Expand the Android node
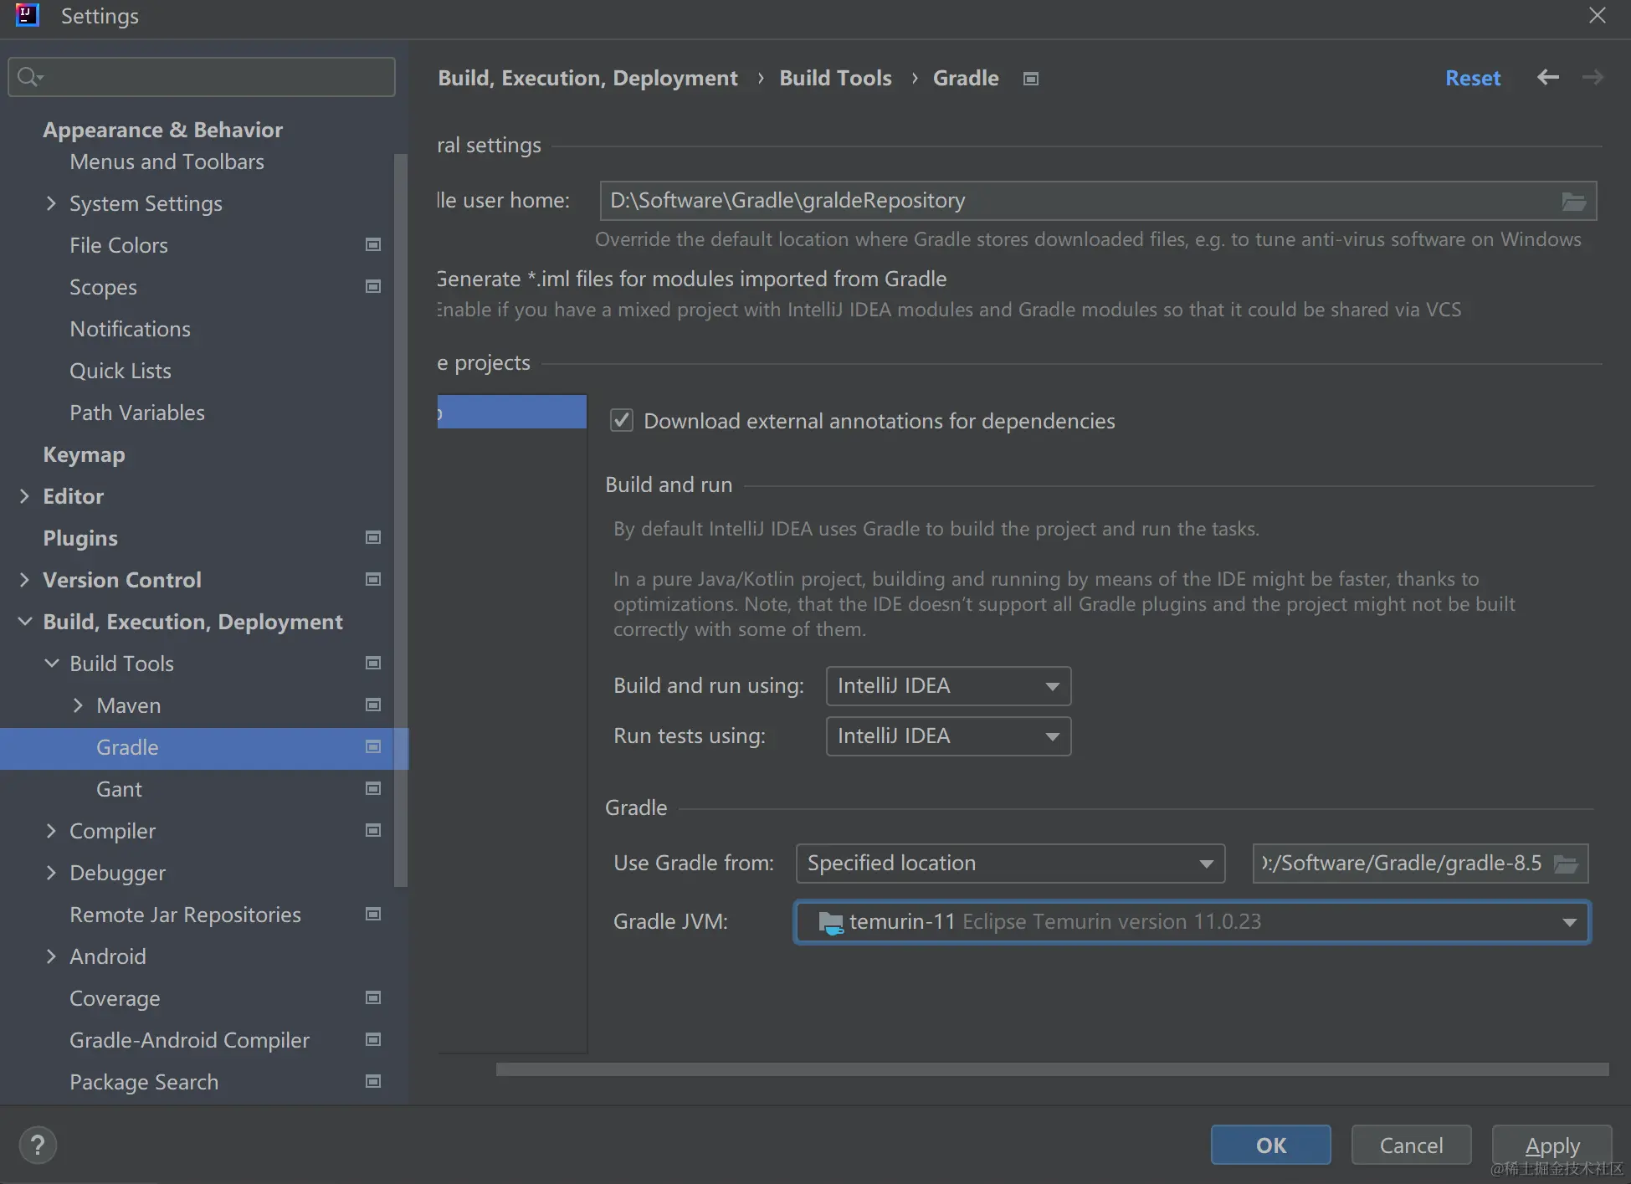The height and width of the screenshot is (1184, 1631). [x=51, y=956]
